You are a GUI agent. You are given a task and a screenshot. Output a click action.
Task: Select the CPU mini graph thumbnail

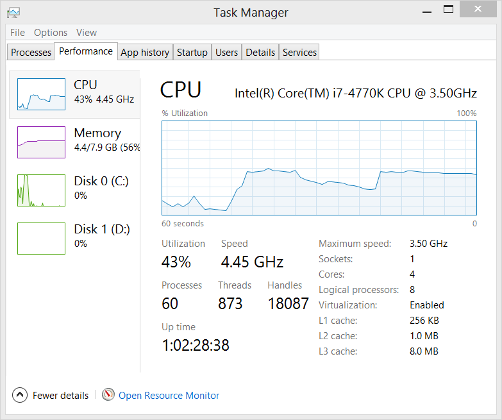[41, 94]
